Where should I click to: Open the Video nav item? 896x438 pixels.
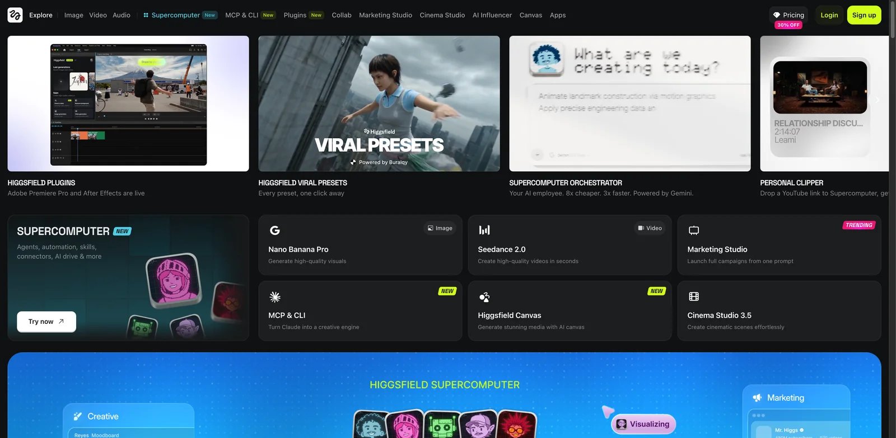click(98, 15)
